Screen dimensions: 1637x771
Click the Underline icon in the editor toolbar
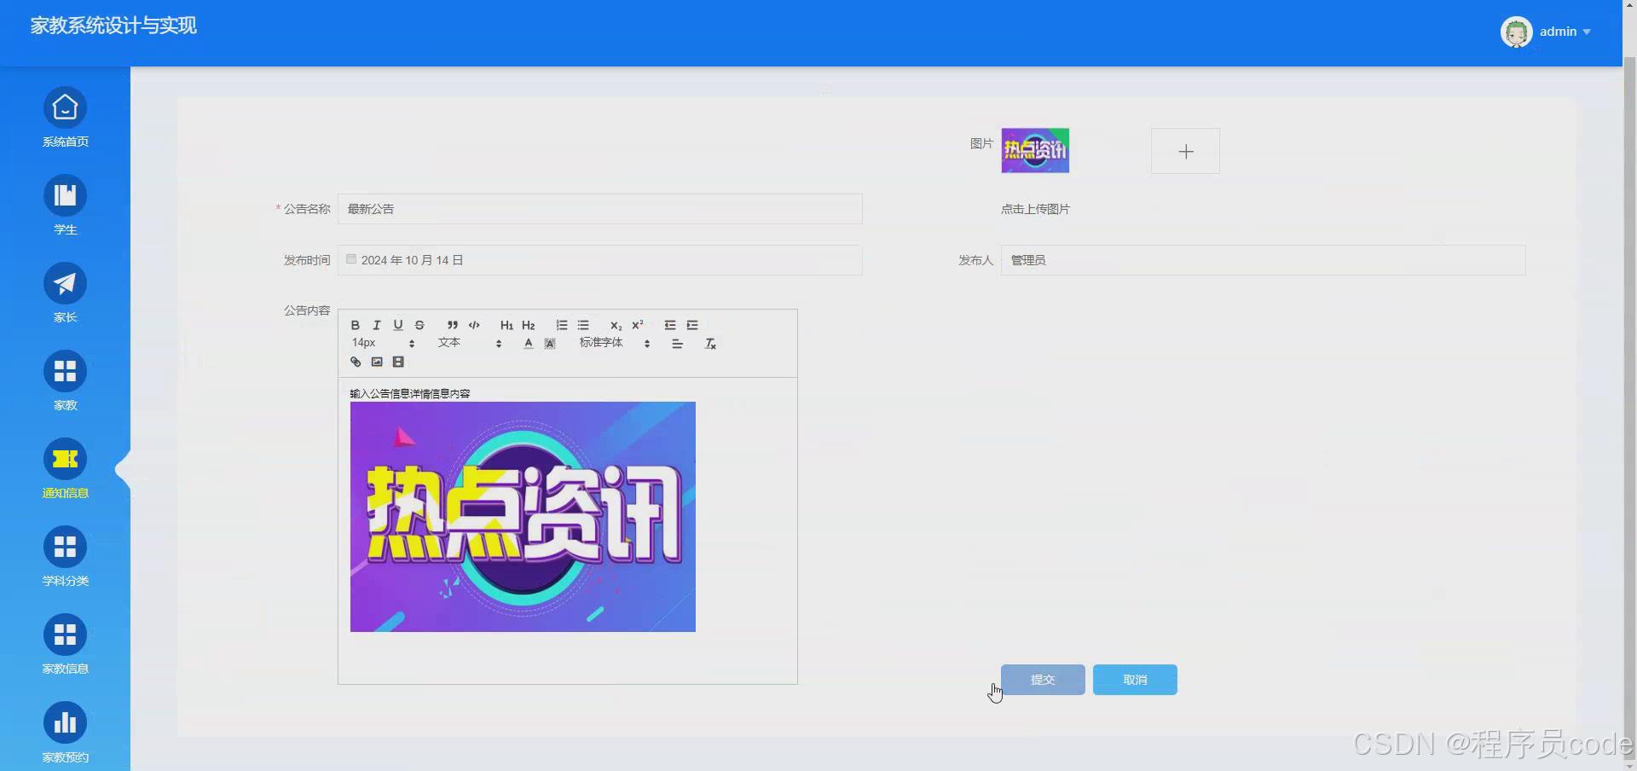click(x=397, y=325)
